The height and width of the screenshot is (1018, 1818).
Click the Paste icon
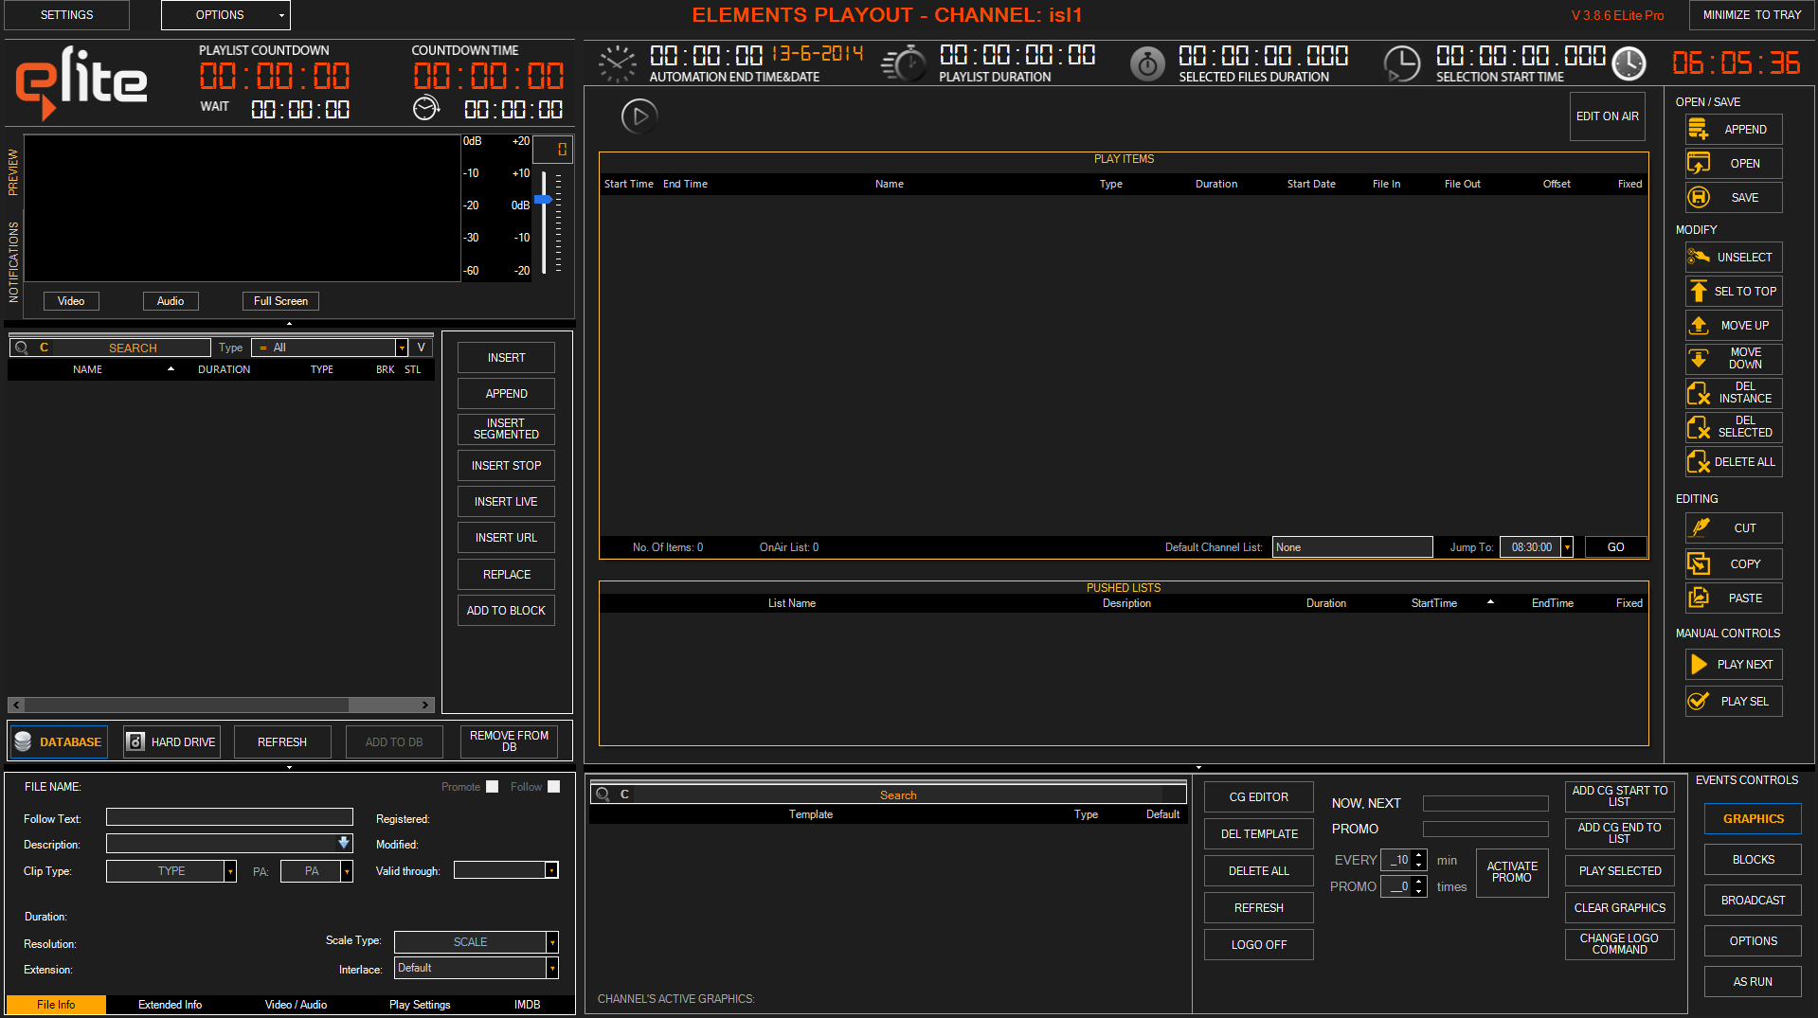[x=1699, y=598]
